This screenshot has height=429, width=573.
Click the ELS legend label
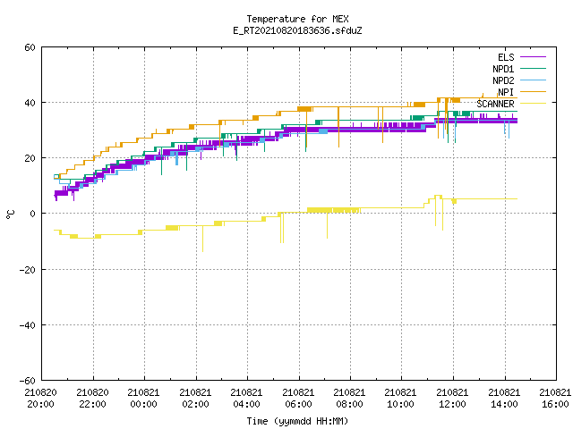[506, 57]
